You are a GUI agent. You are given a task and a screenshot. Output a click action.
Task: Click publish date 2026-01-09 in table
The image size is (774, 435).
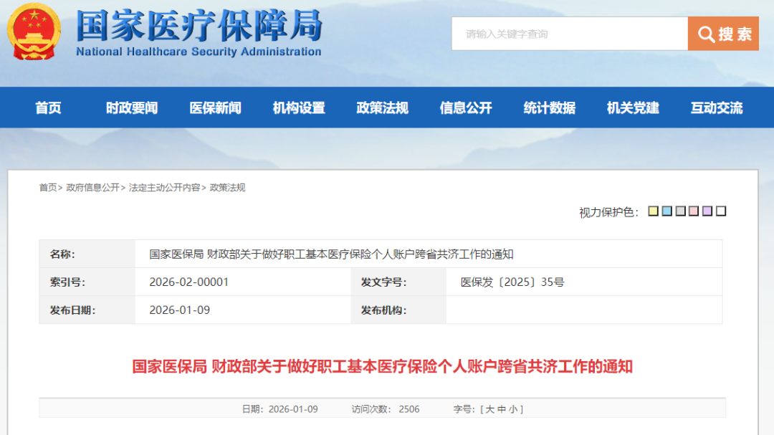click(x=180, y=310)
